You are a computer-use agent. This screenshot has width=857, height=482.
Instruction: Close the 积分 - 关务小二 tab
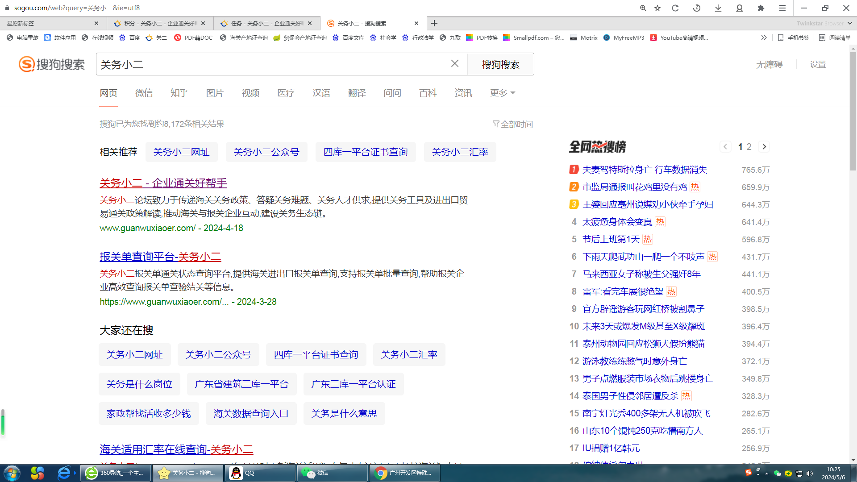[x=203, y=23]
